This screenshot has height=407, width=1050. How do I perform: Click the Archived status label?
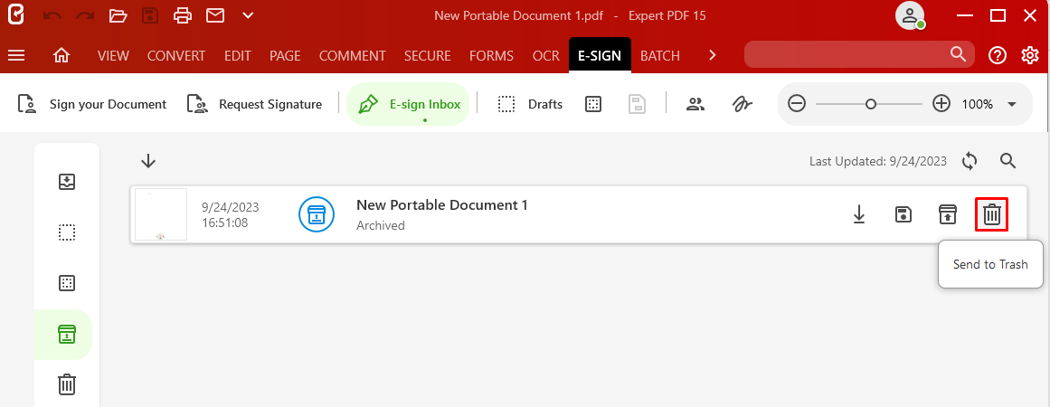point(381,225)
